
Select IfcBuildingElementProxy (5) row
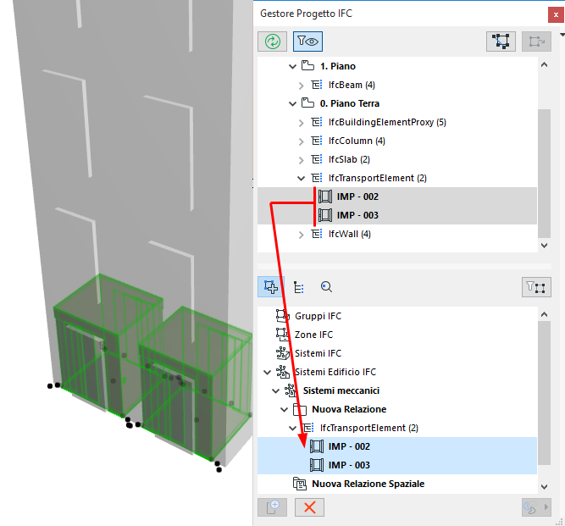(x=387, y=123)
